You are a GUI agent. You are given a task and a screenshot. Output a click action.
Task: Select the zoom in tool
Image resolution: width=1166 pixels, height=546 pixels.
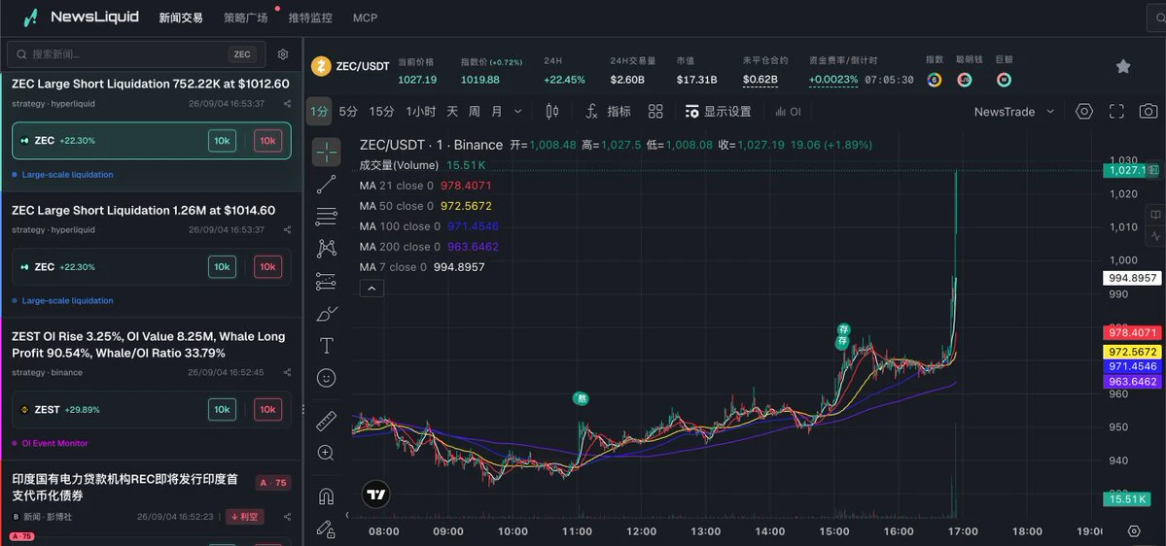(326, 453)
